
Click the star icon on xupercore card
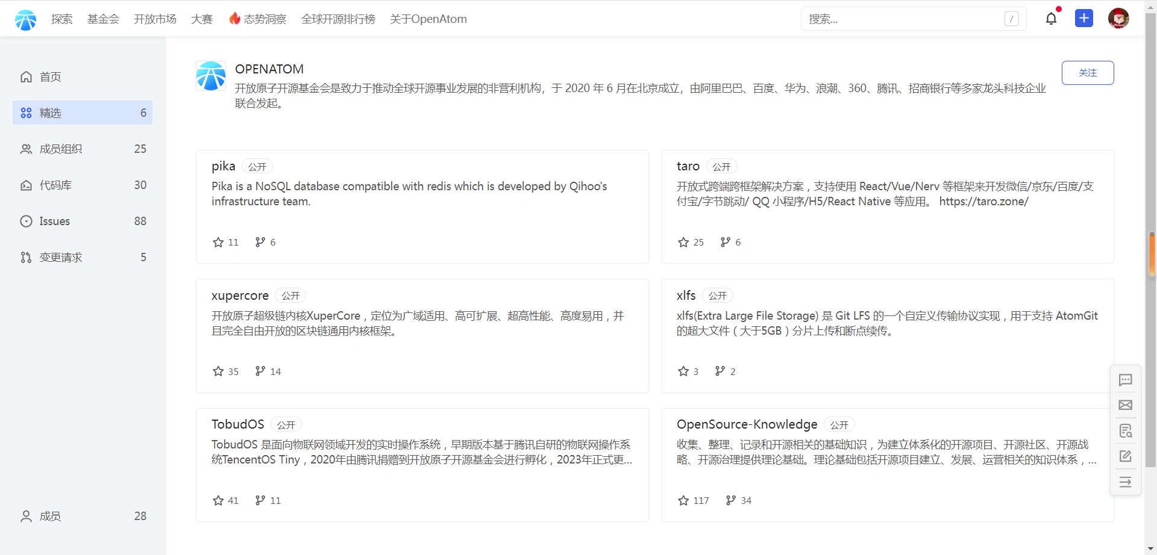(x=218, y=371)
